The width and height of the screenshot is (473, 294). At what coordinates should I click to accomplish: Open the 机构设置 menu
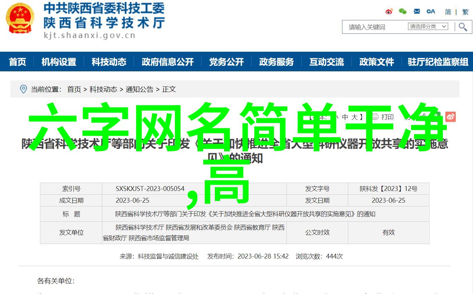(x=59, y=62)
